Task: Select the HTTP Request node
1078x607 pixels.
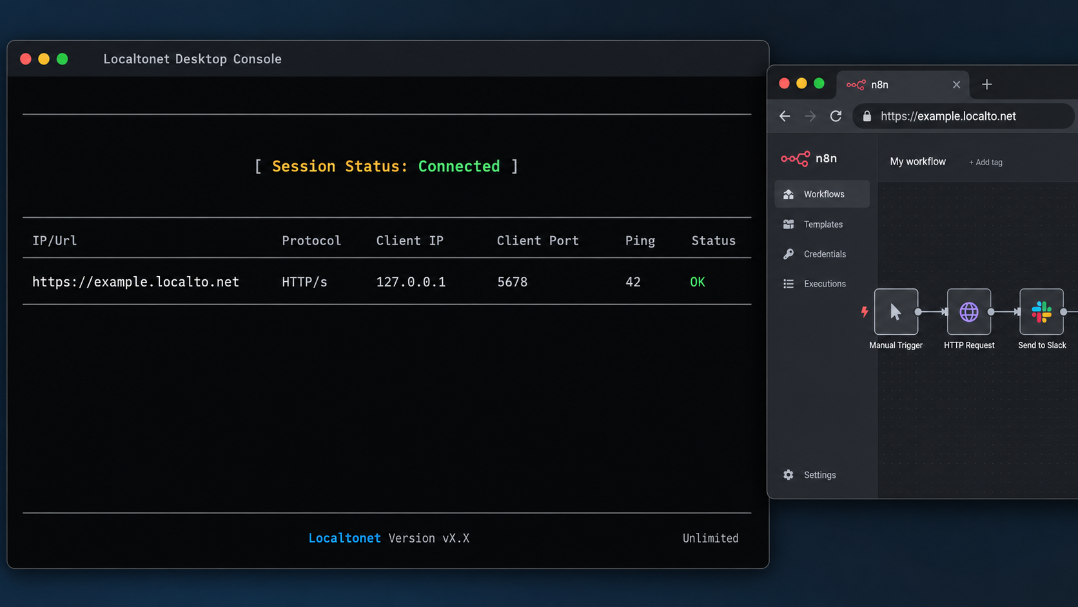Action: (969, 312)
